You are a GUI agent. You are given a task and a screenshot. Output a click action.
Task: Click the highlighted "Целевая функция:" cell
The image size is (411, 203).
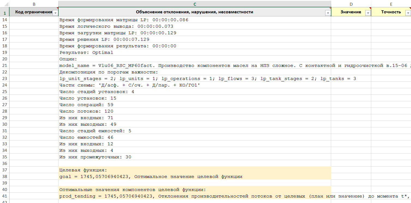coord(83,170)
